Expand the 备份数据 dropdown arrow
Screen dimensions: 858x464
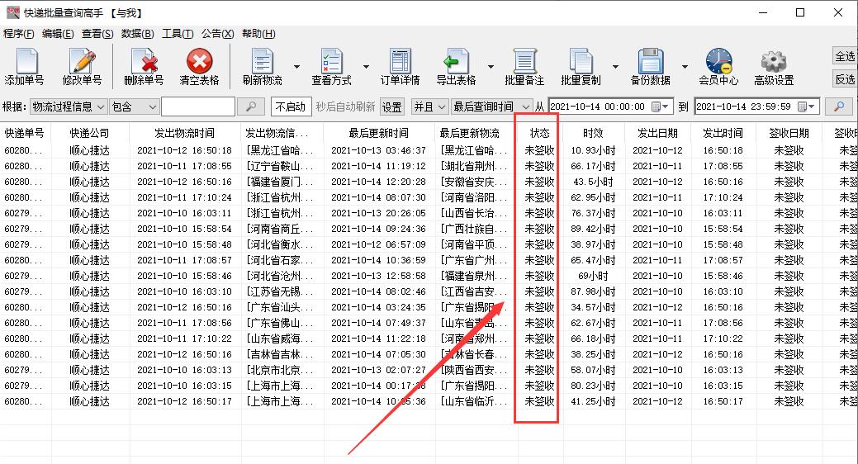(x=685, y=67)
